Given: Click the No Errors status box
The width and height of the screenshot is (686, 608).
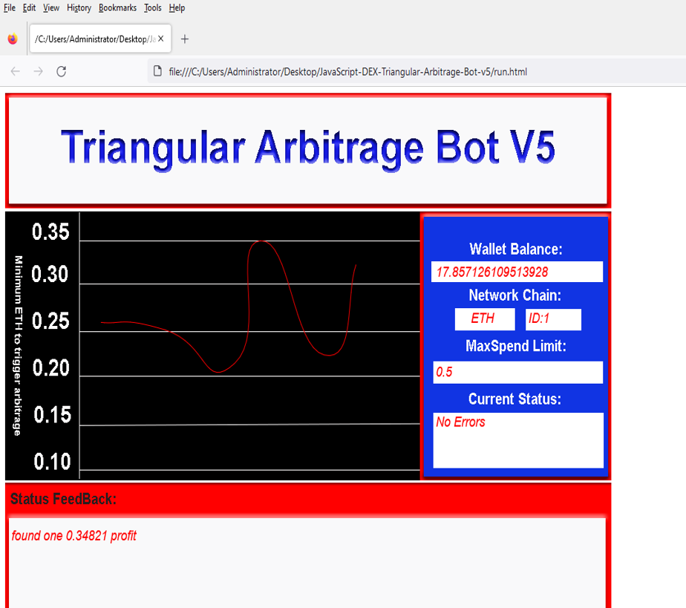Looking at the screenshot, I should click(517, 439).
